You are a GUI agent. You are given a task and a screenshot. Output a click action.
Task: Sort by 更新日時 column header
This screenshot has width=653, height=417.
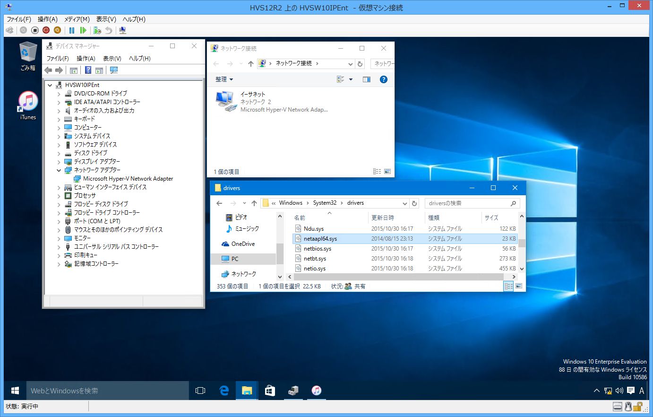(x=396, y=217)
